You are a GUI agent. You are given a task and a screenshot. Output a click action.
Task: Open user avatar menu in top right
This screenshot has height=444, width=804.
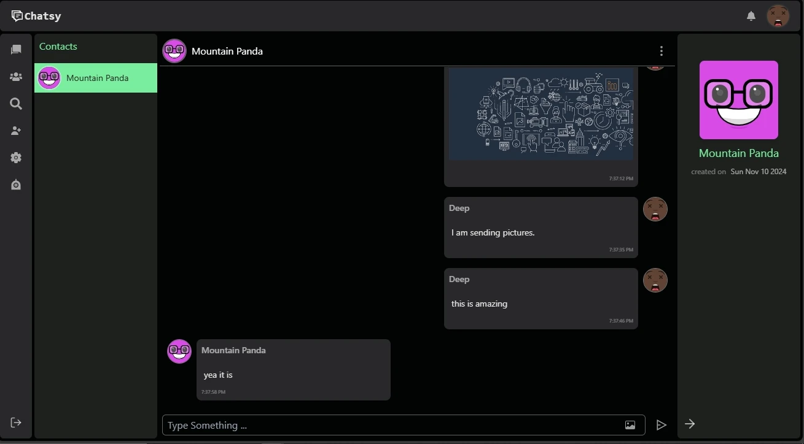tap(778, 16)
